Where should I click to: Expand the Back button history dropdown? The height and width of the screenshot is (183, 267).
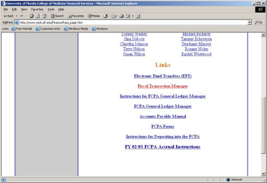point(17,16)
